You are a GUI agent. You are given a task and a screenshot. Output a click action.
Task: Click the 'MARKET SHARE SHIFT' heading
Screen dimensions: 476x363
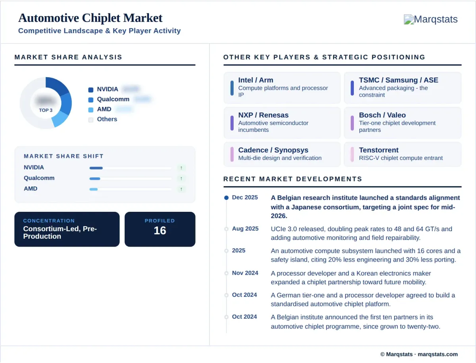pos(63,156)
